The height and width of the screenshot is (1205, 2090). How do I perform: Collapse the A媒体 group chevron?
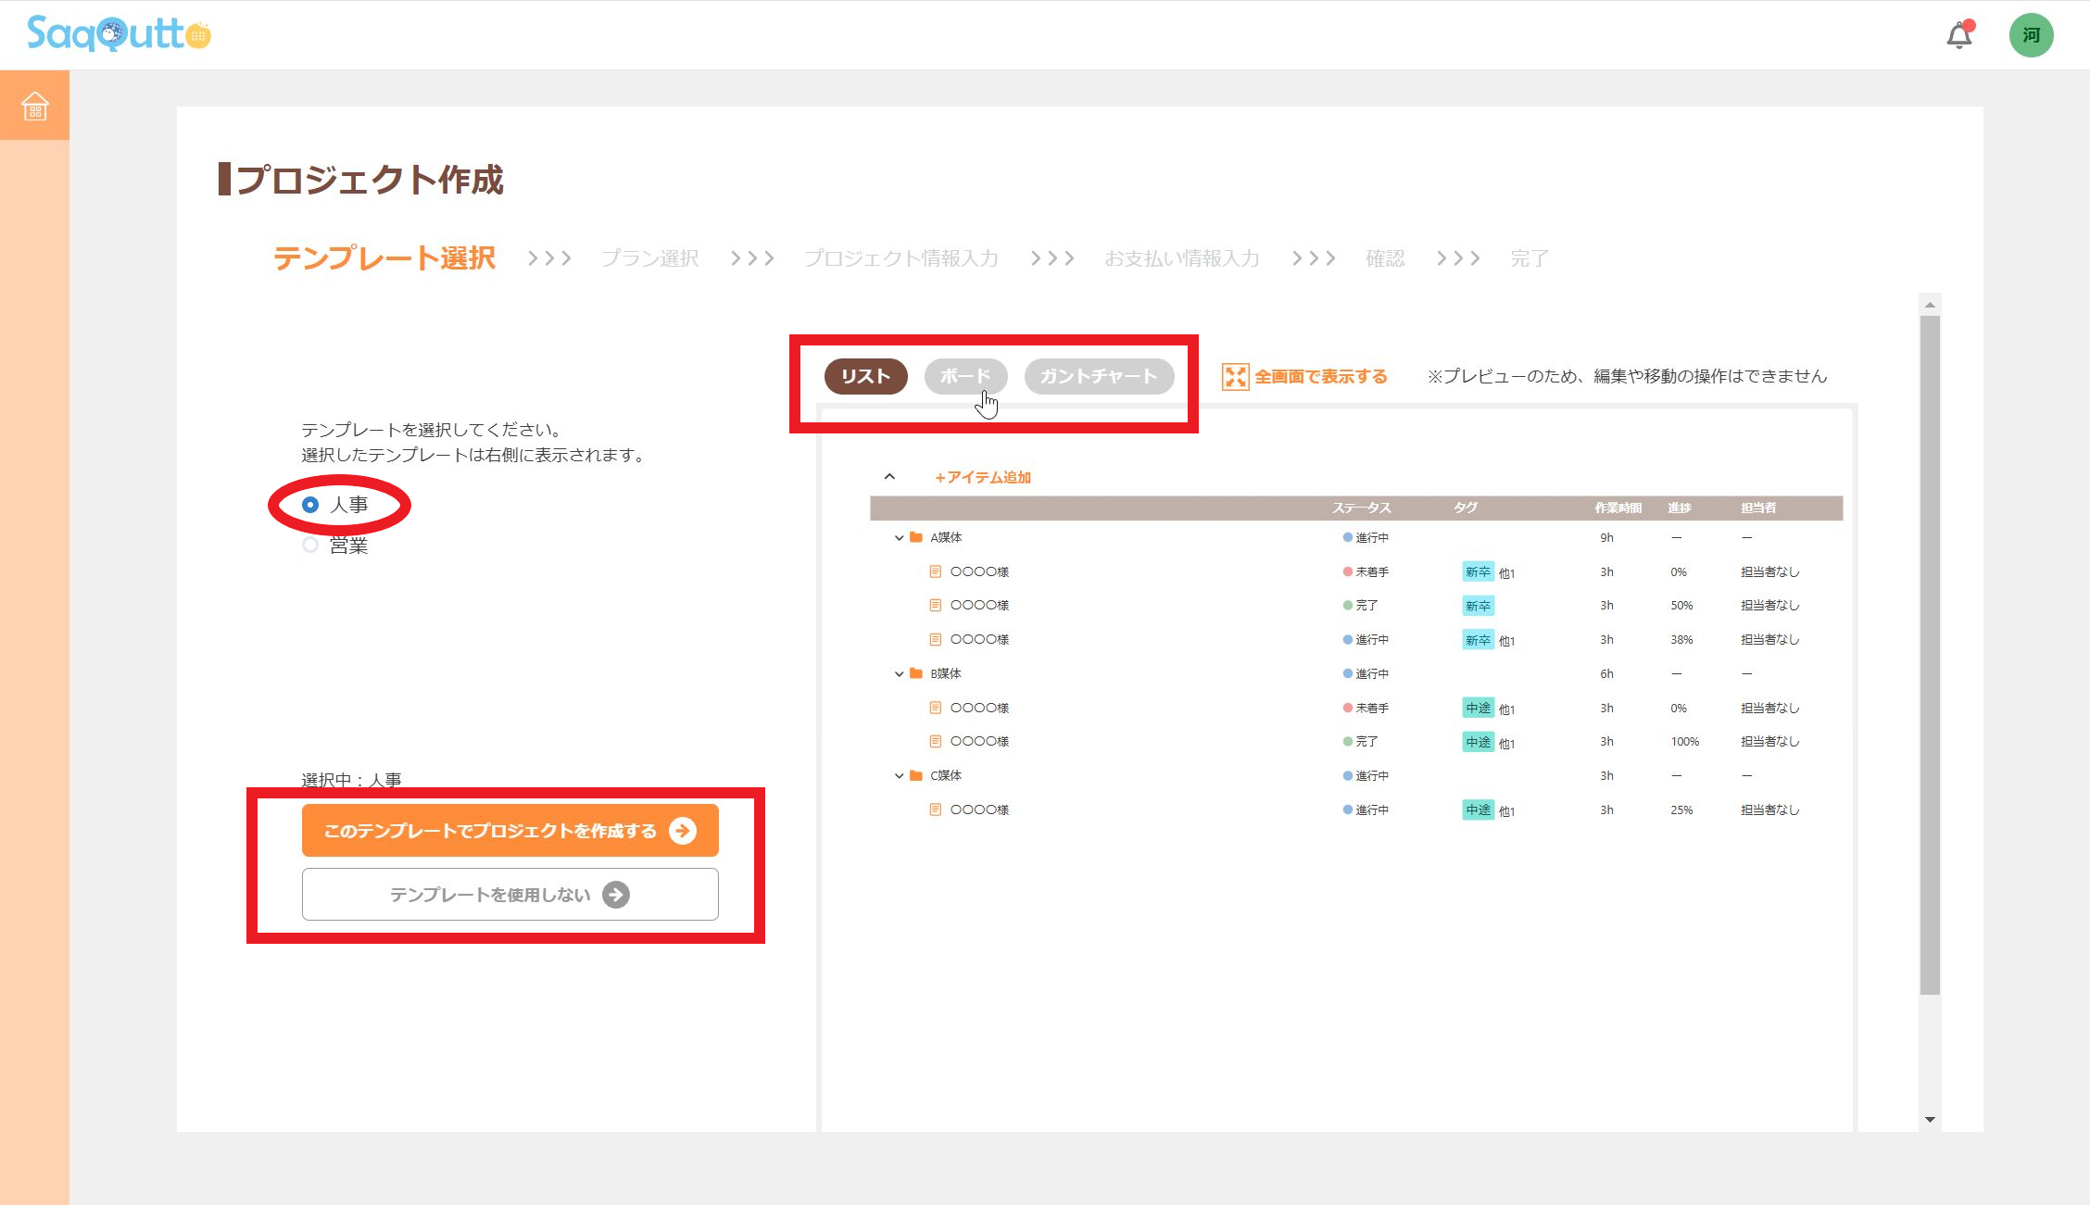[899, 537]
